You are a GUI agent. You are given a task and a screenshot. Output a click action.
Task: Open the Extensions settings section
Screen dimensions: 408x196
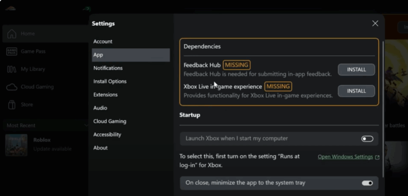[x=131, y=95]
